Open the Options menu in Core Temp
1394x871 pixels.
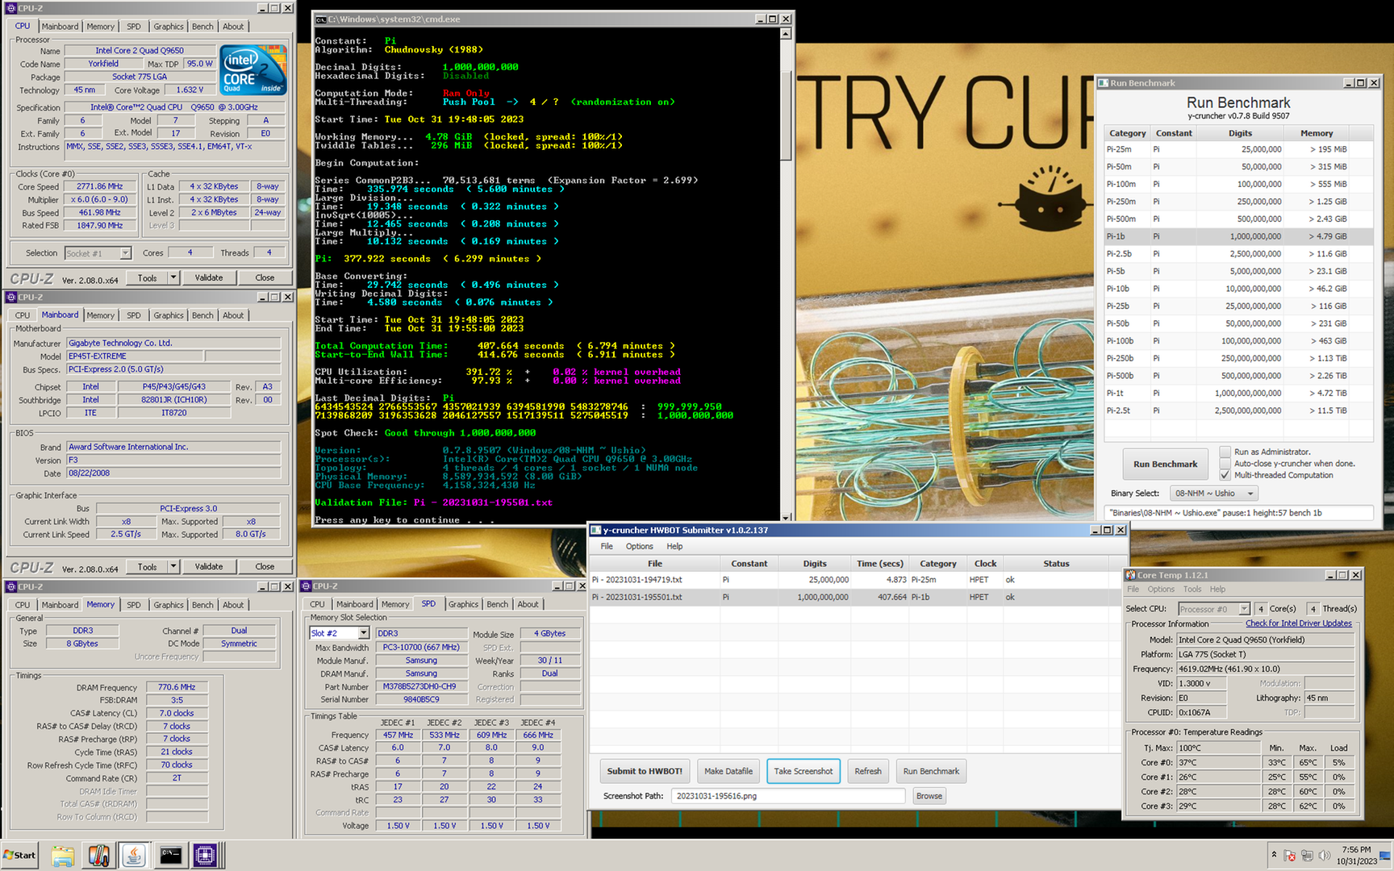(1161, 589)
